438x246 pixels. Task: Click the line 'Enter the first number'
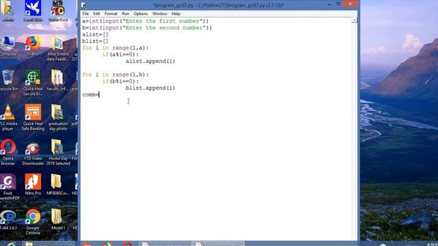pos(145,21)
